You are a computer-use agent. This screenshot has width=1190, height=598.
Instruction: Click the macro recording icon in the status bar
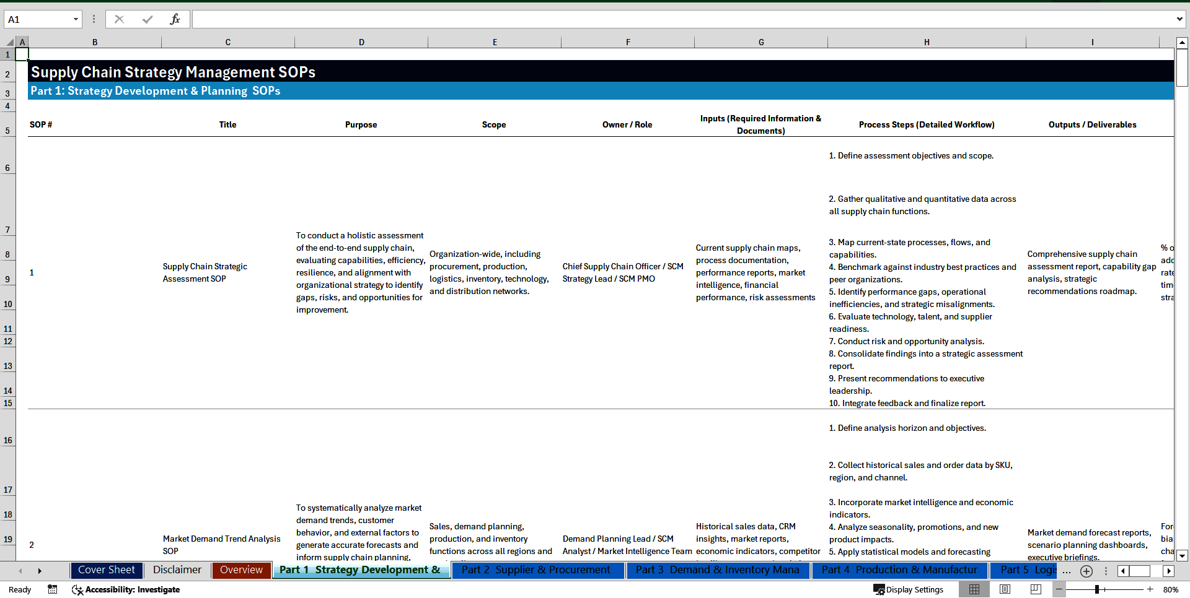pos(53,589)
